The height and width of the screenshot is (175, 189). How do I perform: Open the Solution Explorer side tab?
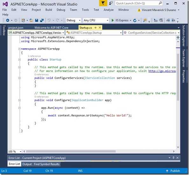tap(184, 36)
